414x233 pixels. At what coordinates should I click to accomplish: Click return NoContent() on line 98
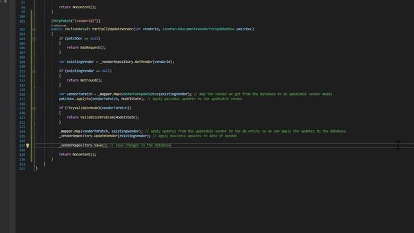[78, 7]
